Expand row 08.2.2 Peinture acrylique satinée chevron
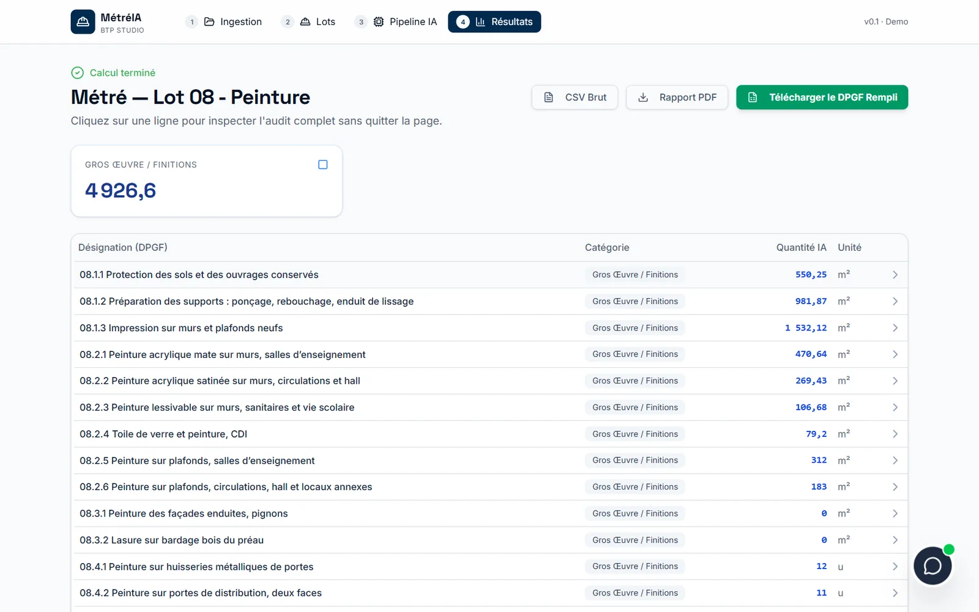 895,381
